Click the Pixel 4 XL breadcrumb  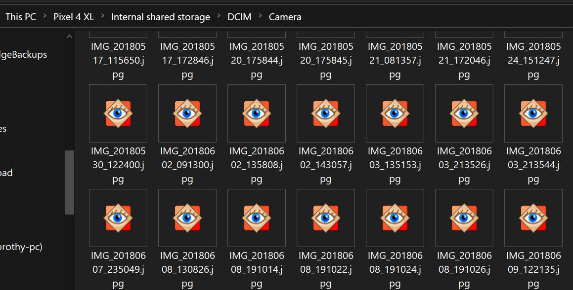click(x=74, y=17)
